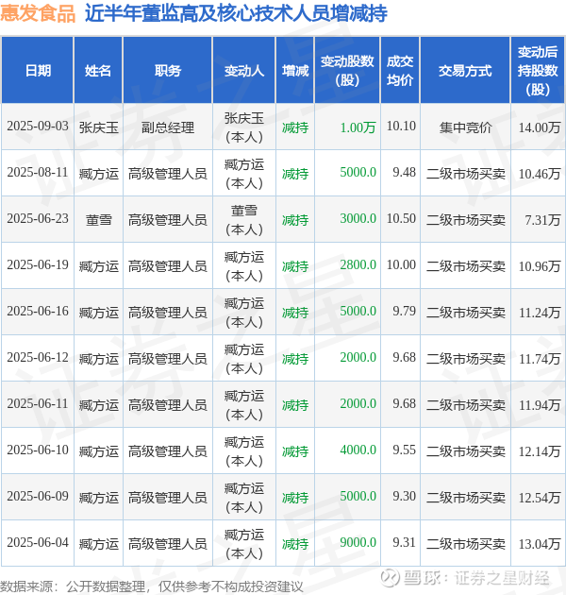This screenshot has width=566, height=595.
Task: Select date cell 2025-06-19
Action: pyautogui.click(x=38, y=265)
